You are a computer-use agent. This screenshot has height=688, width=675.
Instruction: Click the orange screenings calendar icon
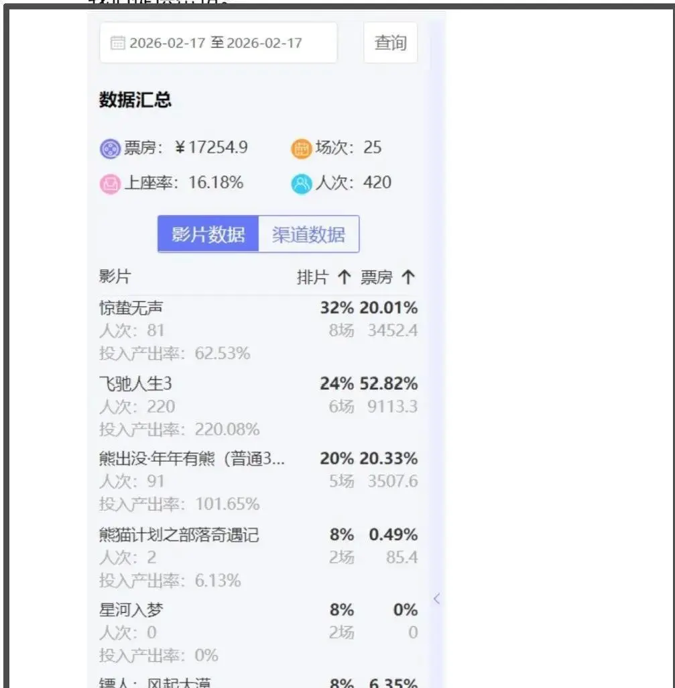click(x=302, y=148)
